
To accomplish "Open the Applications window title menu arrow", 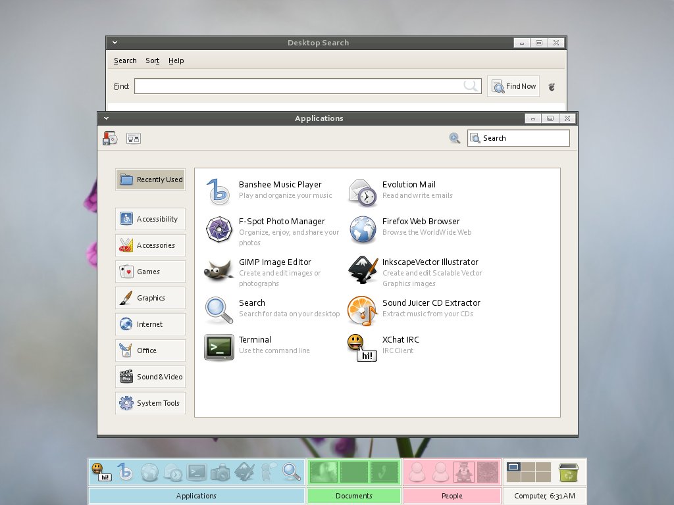I will click(106, 118).
